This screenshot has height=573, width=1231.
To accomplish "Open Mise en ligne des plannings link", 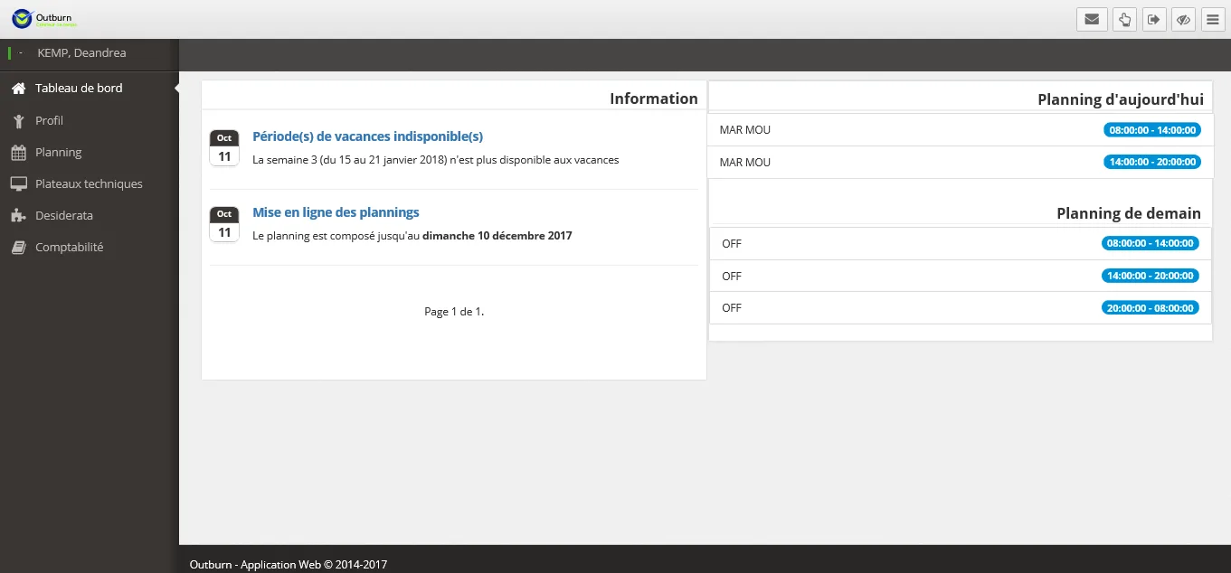I will pyautogui.click(x=336, y=212).
